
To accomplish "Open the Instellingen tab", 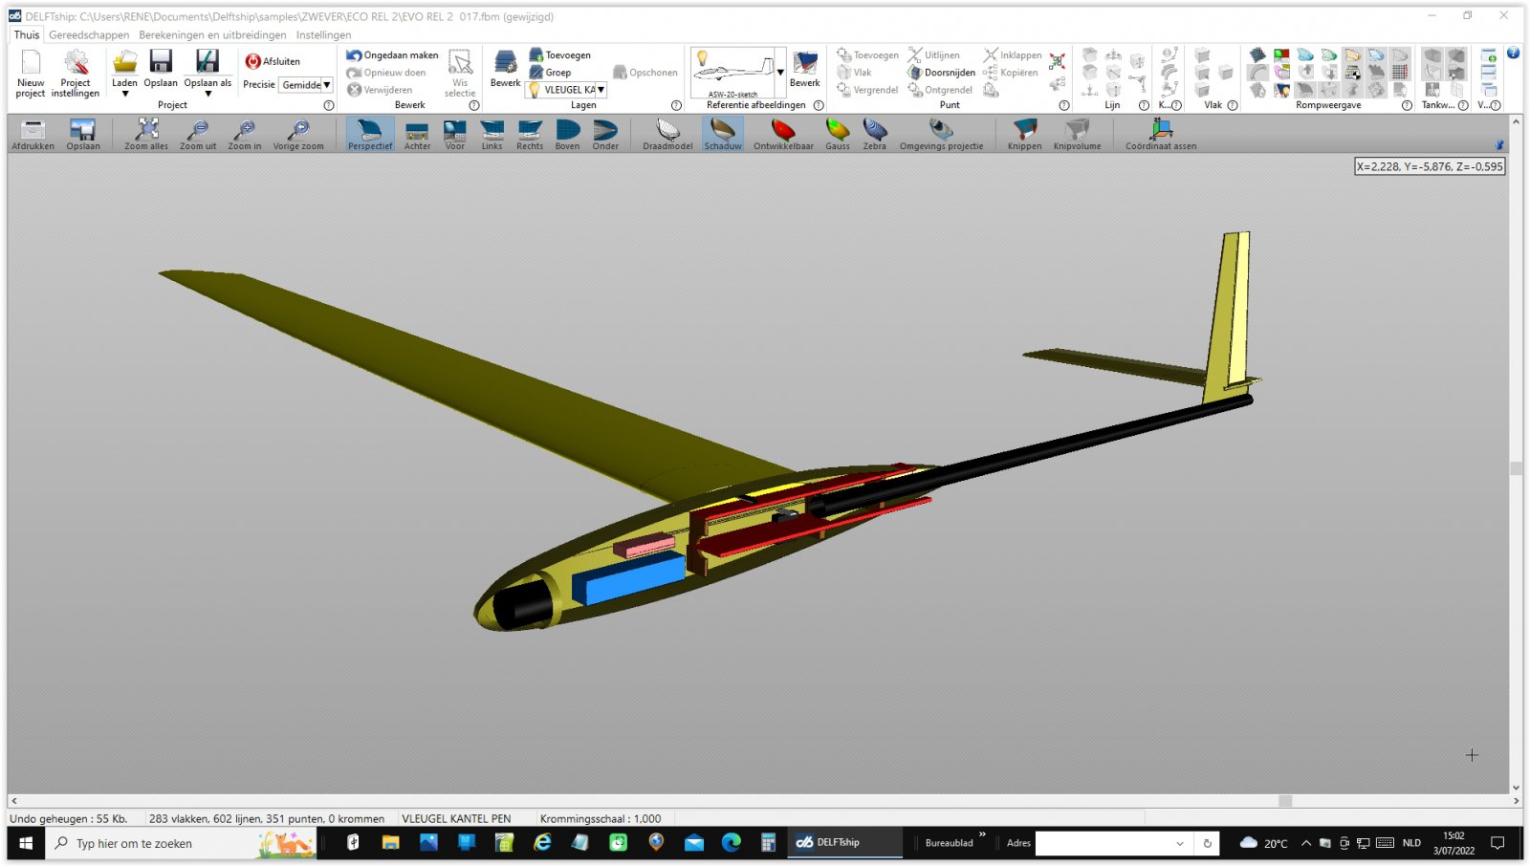I will pos(323,34).
